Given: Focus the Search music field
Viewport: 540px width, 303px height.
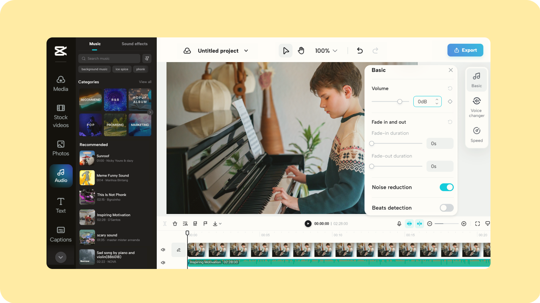Looking at the screenshot, I should (109, 58).
